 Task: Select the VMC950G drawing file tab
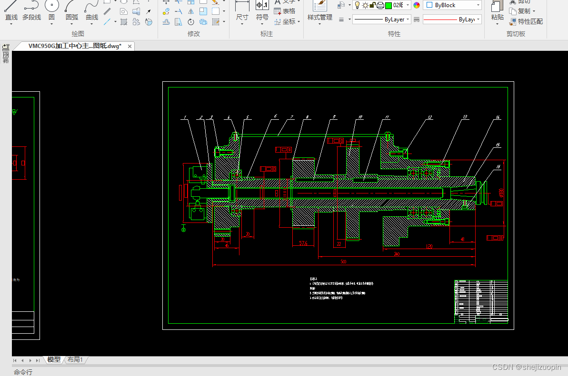75,46
